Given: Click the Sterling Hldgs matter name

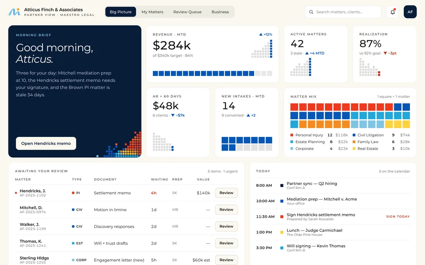Looking at the screenshot, I should [x=34, y=257].
